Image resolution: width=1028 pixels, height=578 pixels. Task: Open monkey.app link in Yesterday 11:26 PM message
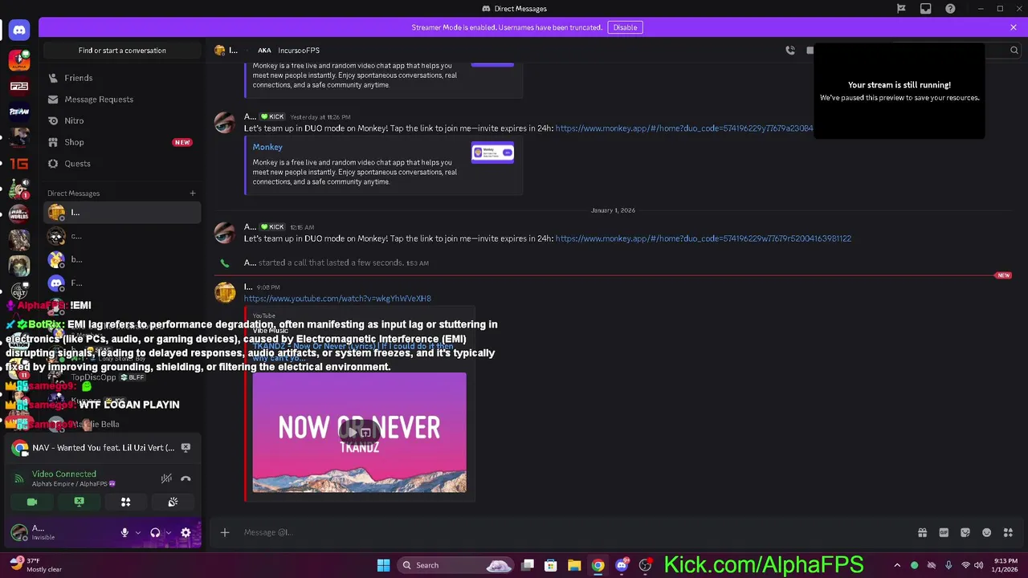coord(684,128)
